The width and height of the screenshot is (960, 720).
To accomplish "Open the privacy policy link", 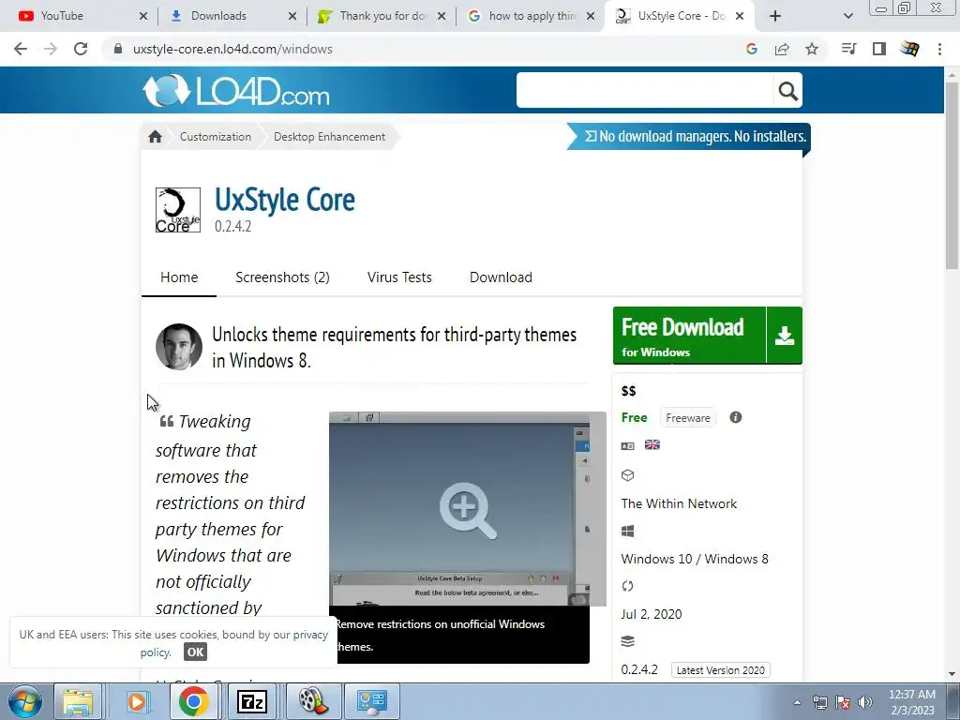I will tap(232, 643).
